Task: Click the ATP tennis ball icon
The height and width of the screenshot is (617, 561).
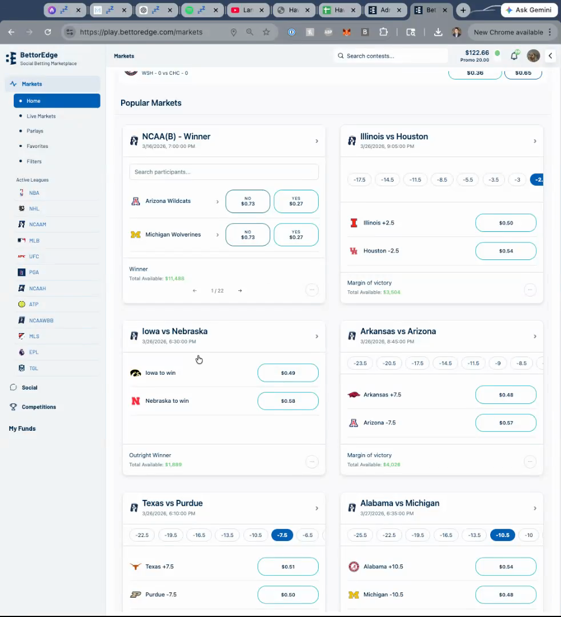Action: [22, 305]
